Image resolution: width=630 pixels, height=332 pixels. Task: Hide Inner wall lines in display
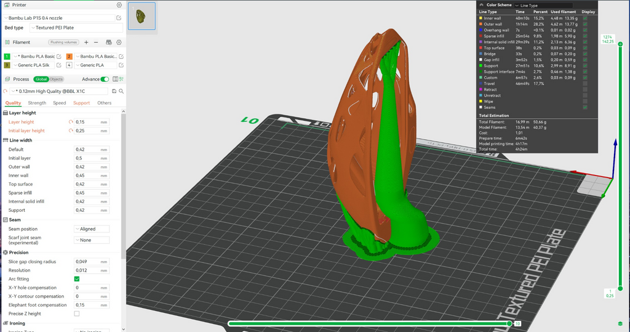coord(585,18)
